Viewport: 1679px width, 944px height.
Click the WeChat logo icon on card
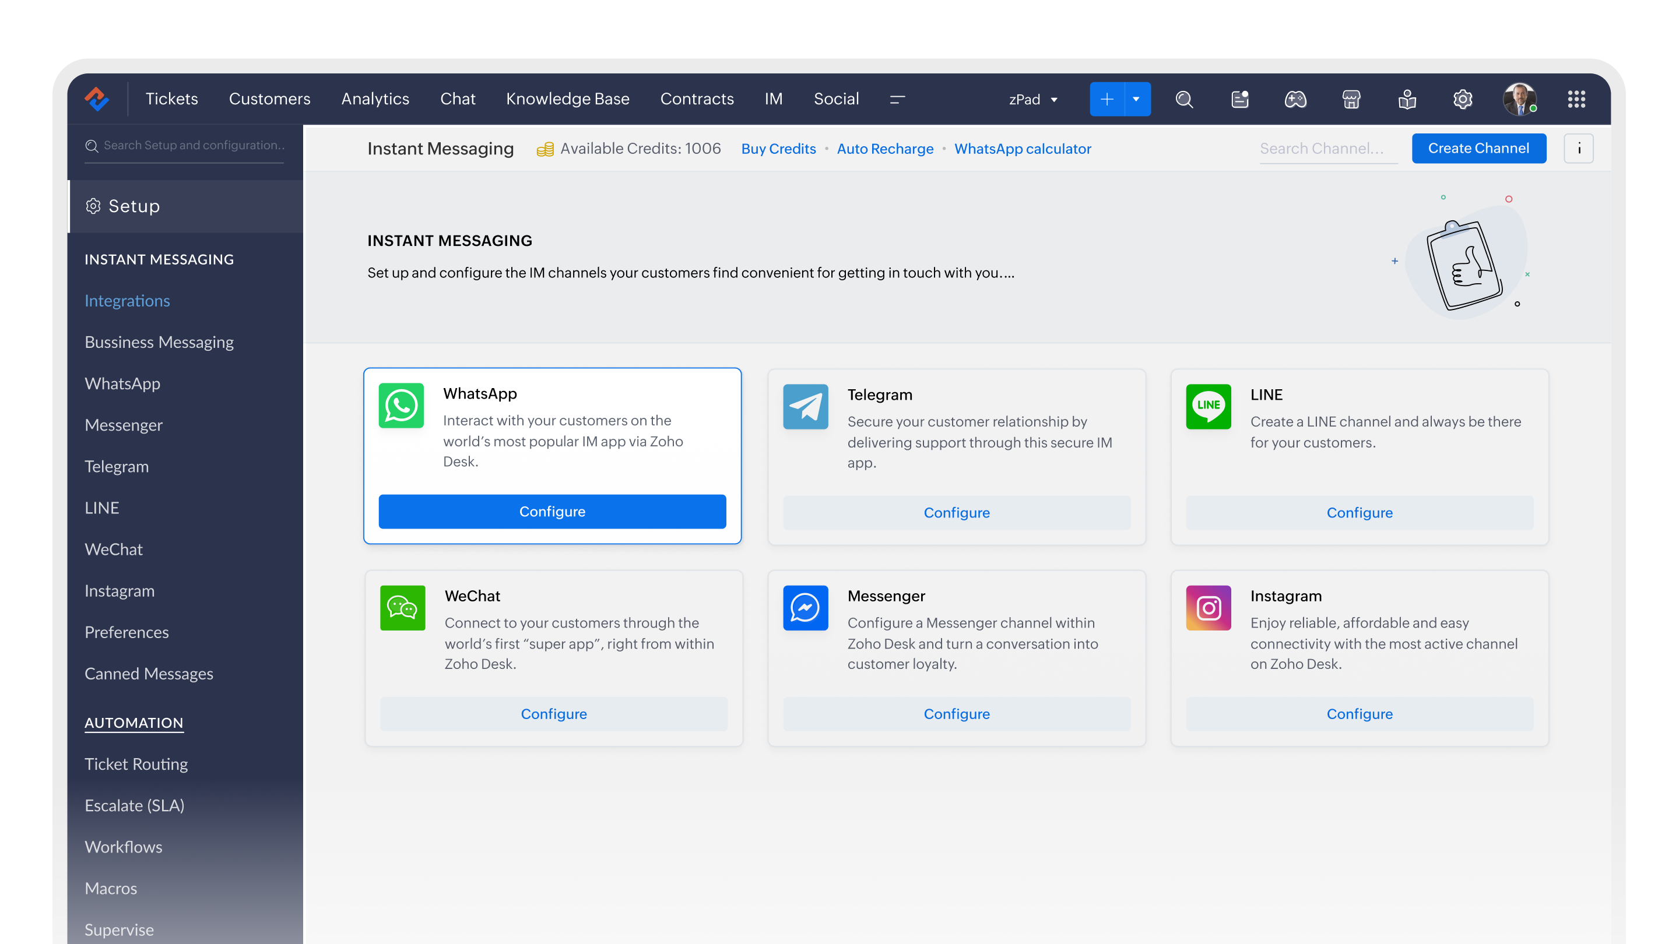(403, 608)
